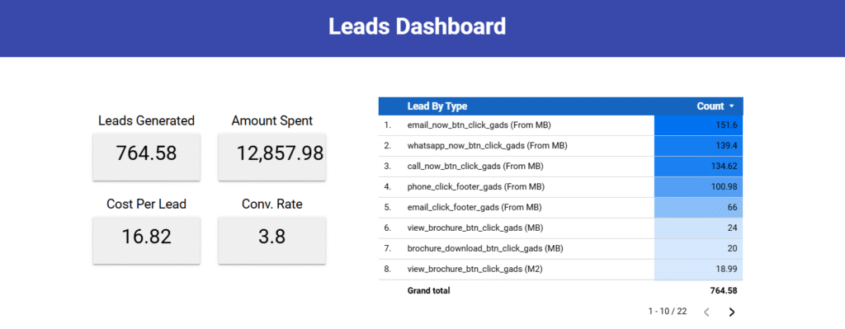Click the Leads Generated scorecard value 764.58
This screenshot has width=845, height=329.
point(146,153)
